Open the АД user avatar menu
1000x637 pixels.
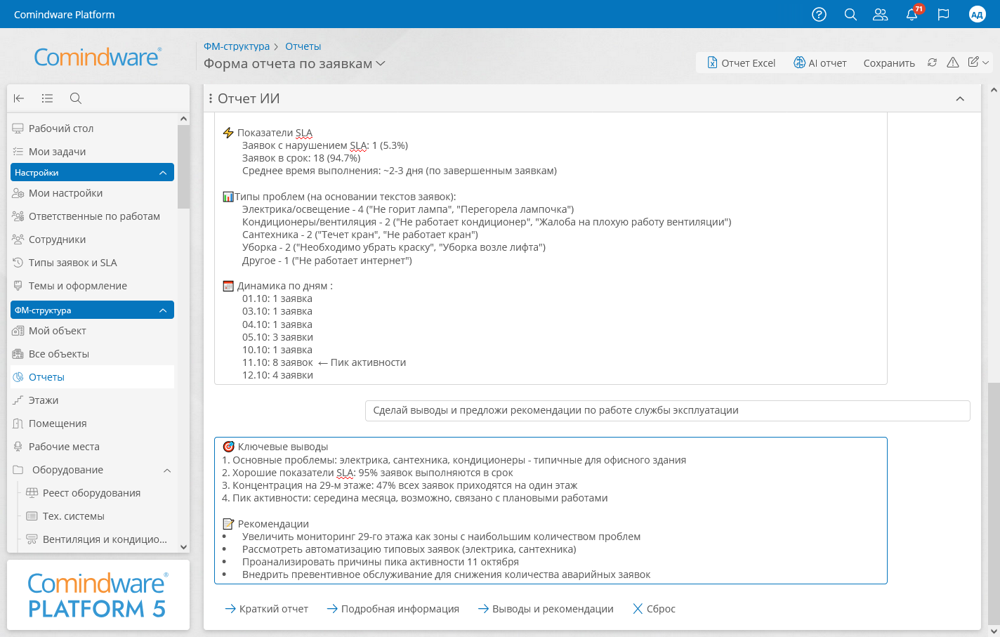[x=977, y=14]
